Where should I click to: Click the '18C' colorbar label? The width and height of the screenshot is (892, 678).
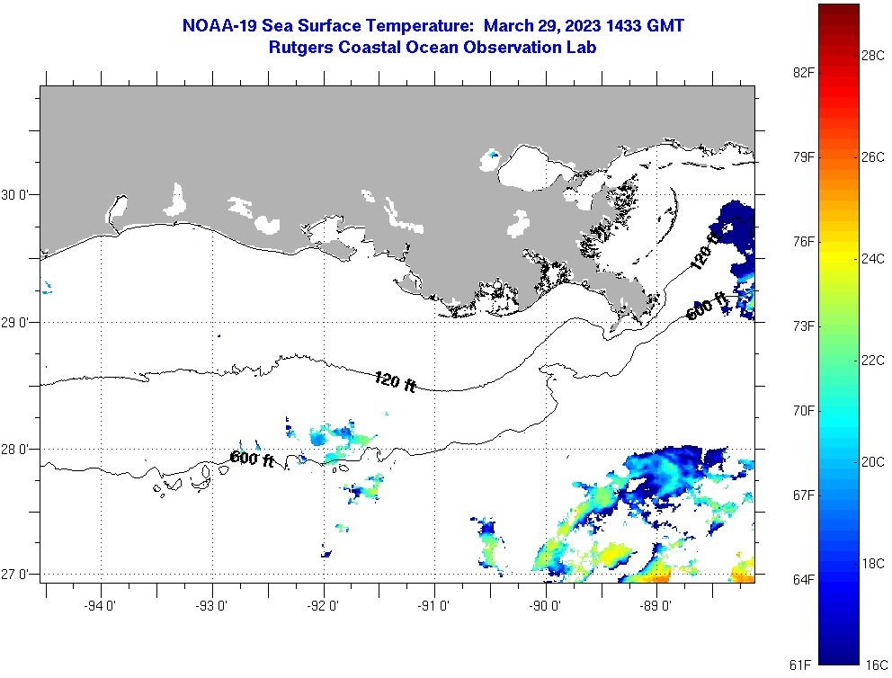click(873, 564)
